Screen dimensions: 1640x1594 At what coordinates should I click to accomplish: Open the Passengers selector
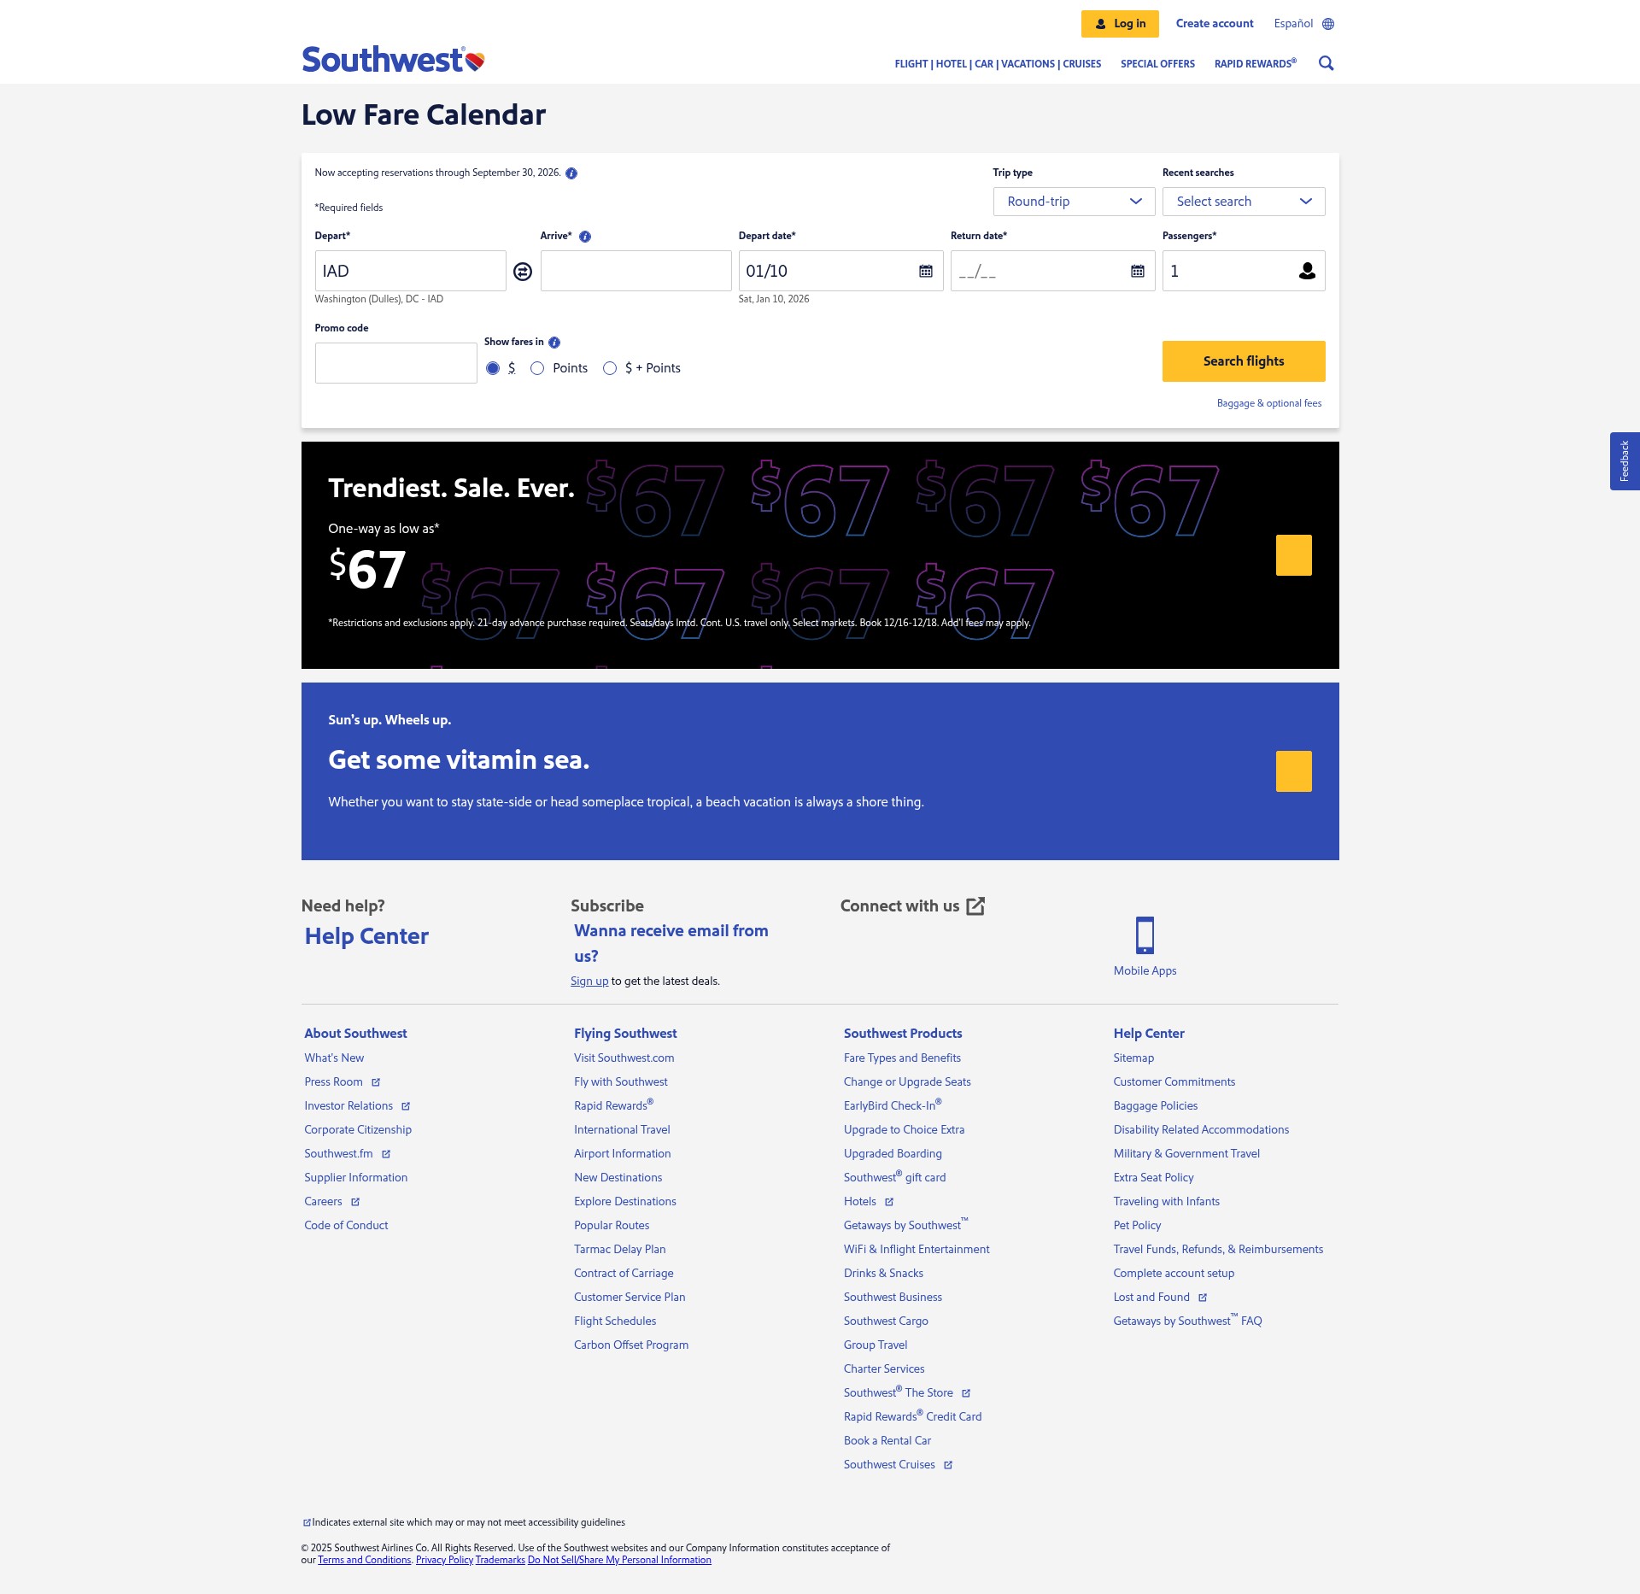point(1244,271)
